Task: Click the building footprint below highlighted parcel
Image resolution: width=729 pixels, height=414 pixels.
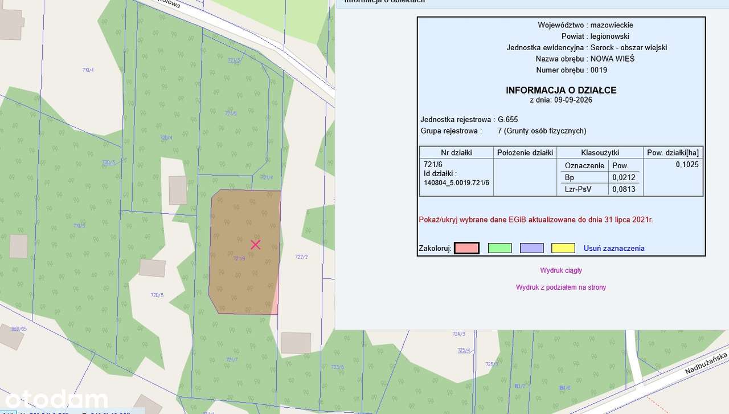Action: tap(296, 343)
